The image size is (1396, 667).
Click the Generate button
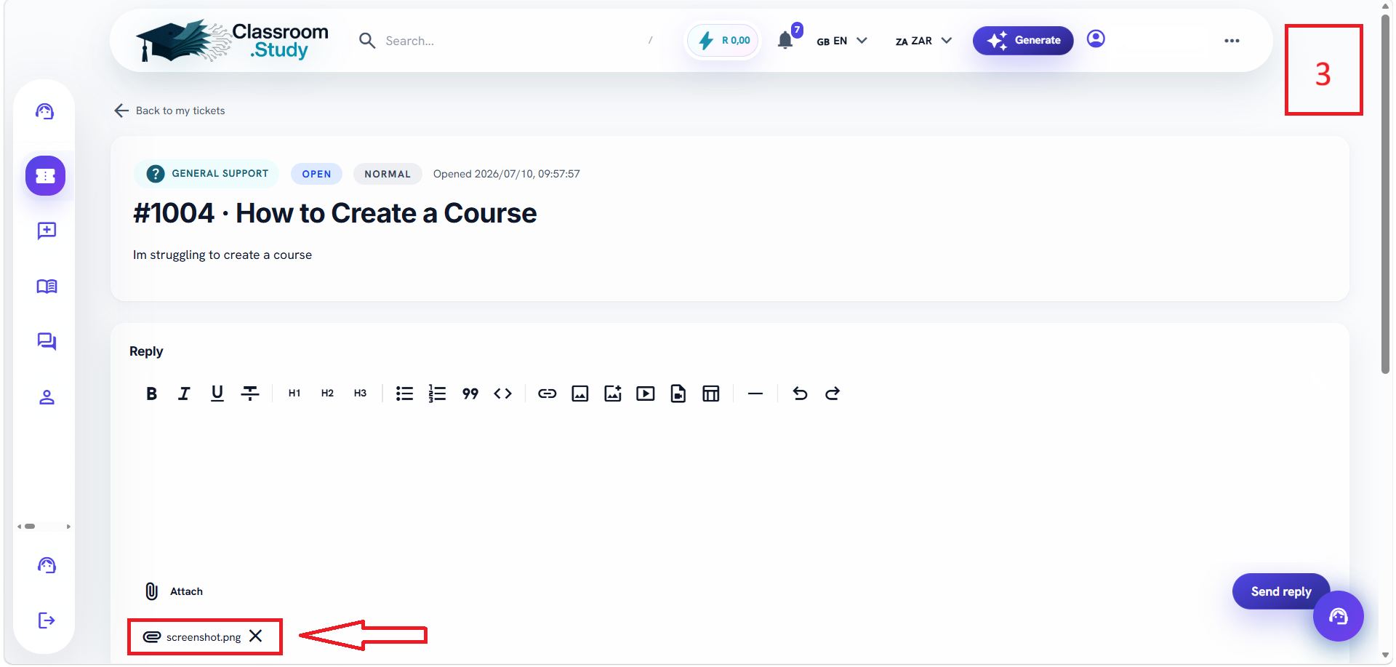point(1023,40)
